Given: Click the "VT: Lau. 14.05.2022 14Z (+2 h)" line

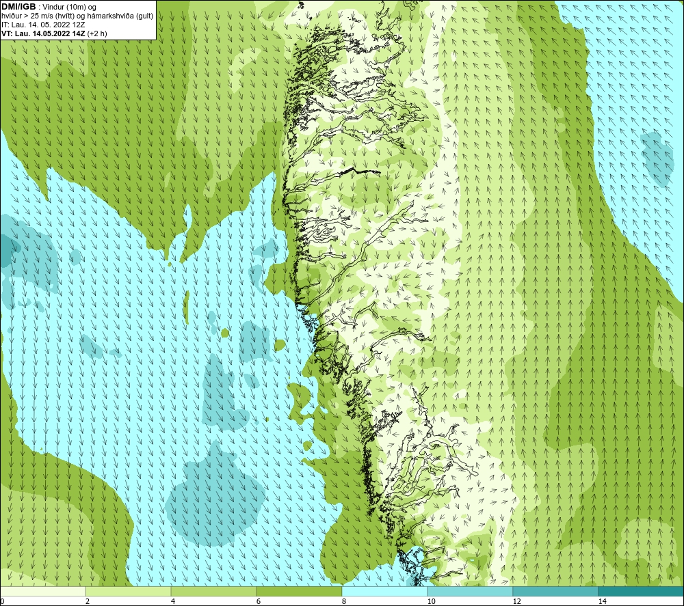Looking at the screenshot, I should (x=54, y=33).
